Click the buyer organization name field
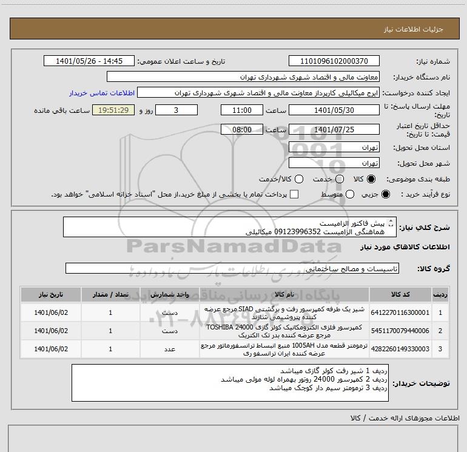The image size is (467, 452). (243, 76)
